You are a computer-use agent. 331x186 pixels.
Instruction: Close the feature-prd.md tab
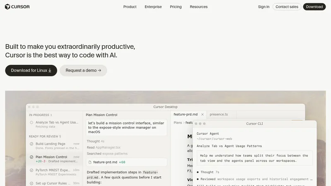[202, 114]
